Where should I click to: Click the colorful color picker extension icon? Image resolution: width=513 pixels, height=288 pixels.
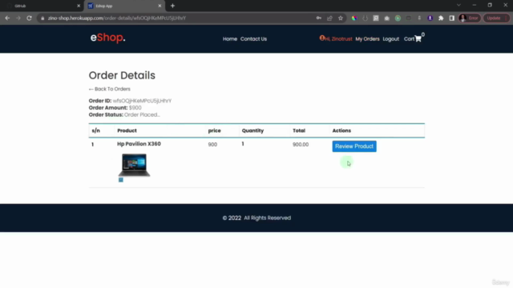point(354,18)
